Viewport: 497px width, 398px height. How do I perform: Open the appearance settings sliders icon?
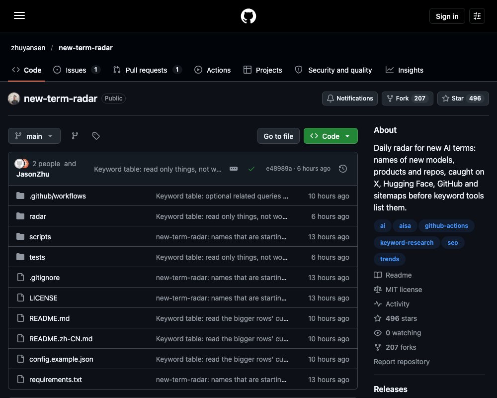click(x=477, y=16)
